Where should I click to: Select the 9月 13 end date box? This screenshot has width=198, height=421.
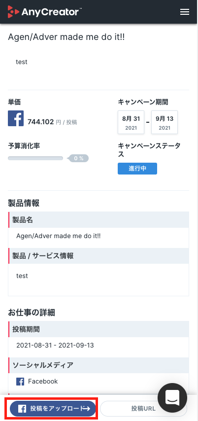point(165,122)
